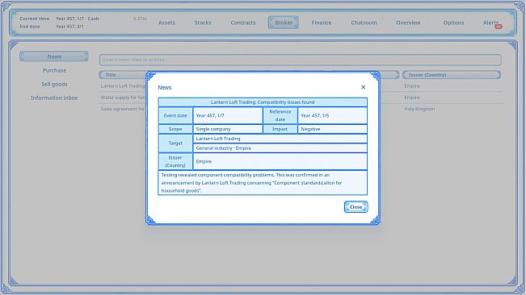Open Sell goods in the sidebar
This screenshot has width=526, height=295.
[x=54, y=84]
